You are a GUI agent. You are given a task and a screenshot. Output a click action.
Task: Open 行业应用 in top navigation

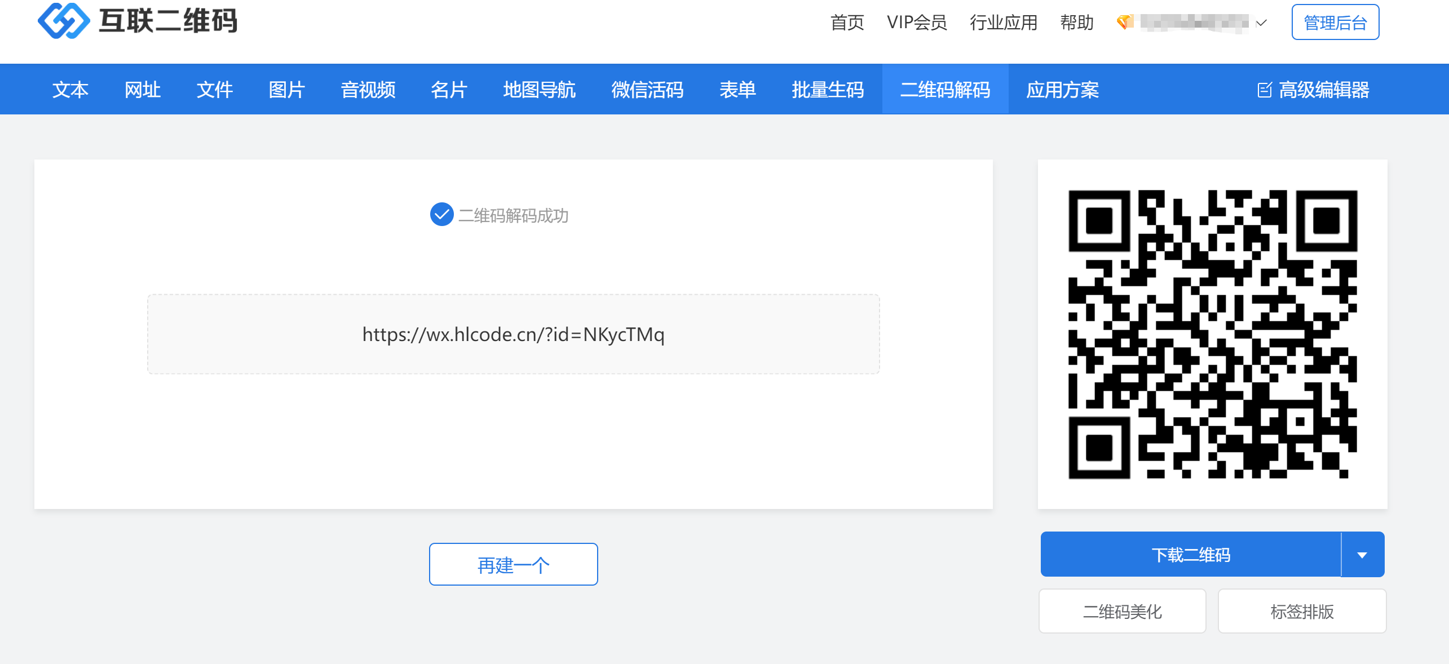[x=1004, y=23]
